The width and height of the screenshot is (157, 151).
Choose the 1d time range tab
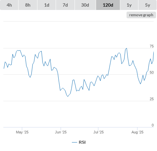(47, 5)
